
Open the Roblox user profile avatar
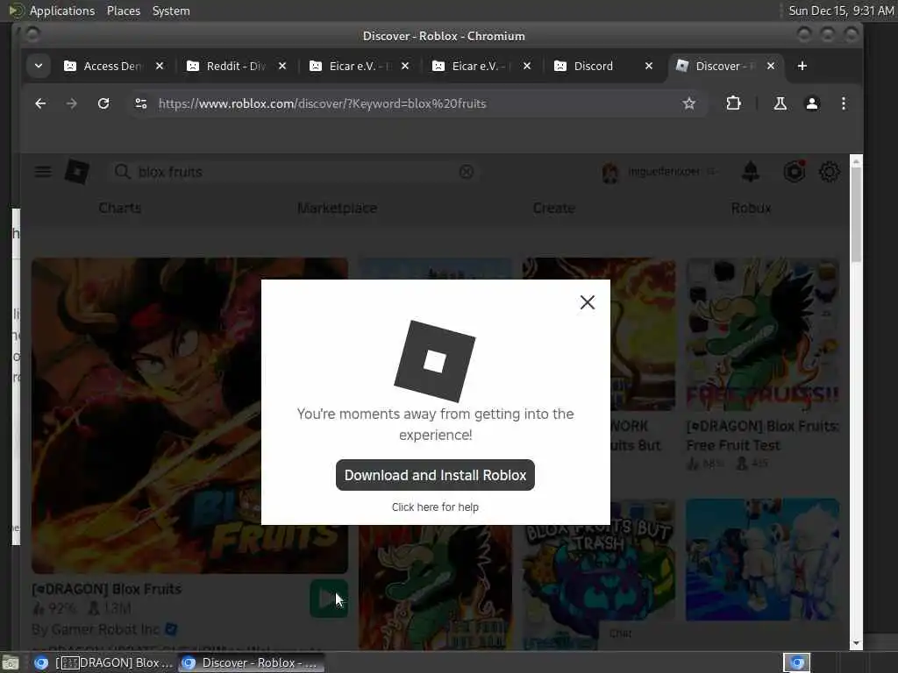[x=610, y=172]
